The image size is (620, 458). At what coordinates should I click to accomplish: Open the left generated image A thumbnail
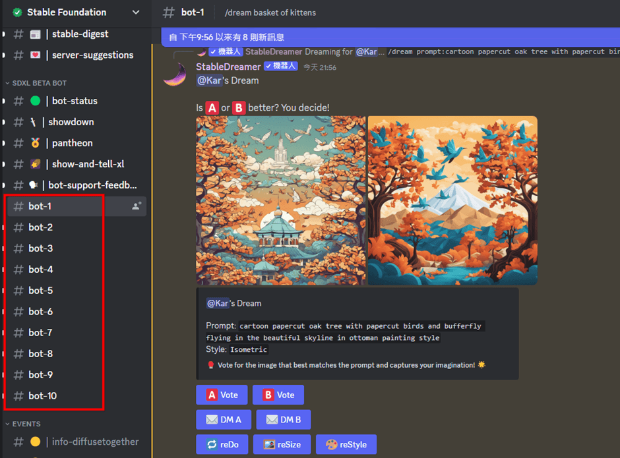pos(280,200)
